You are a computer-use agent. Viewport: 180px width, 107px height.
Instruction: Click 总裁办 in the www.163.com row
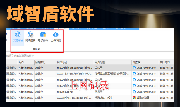(x=39, y=74)
